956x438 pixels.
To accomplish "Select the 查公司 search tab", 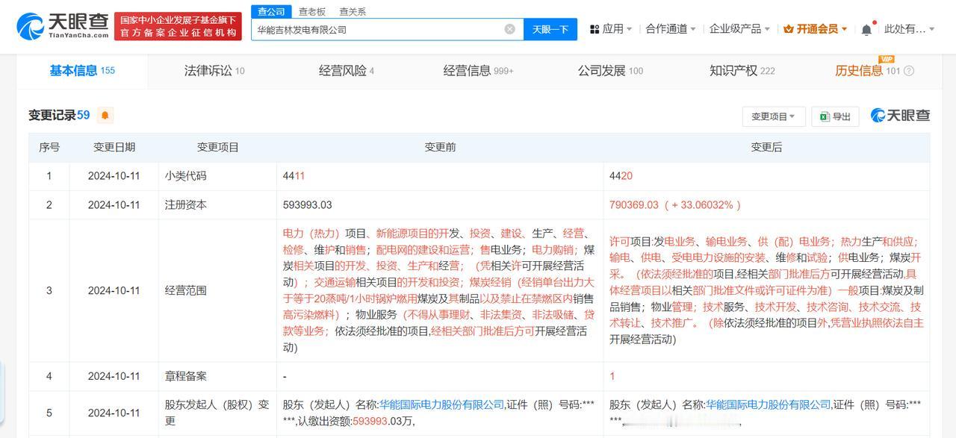I will click(x=270, y=11).
